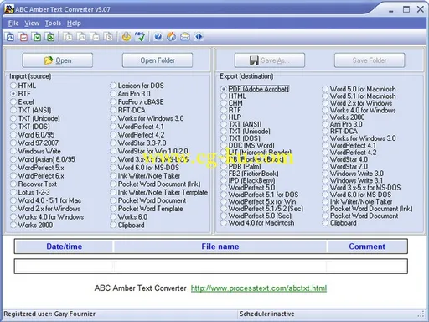Choose FoxPro / dBASE import source
Image resolution: width=429 pixels, height=322 pixels.
coord(137,102)
